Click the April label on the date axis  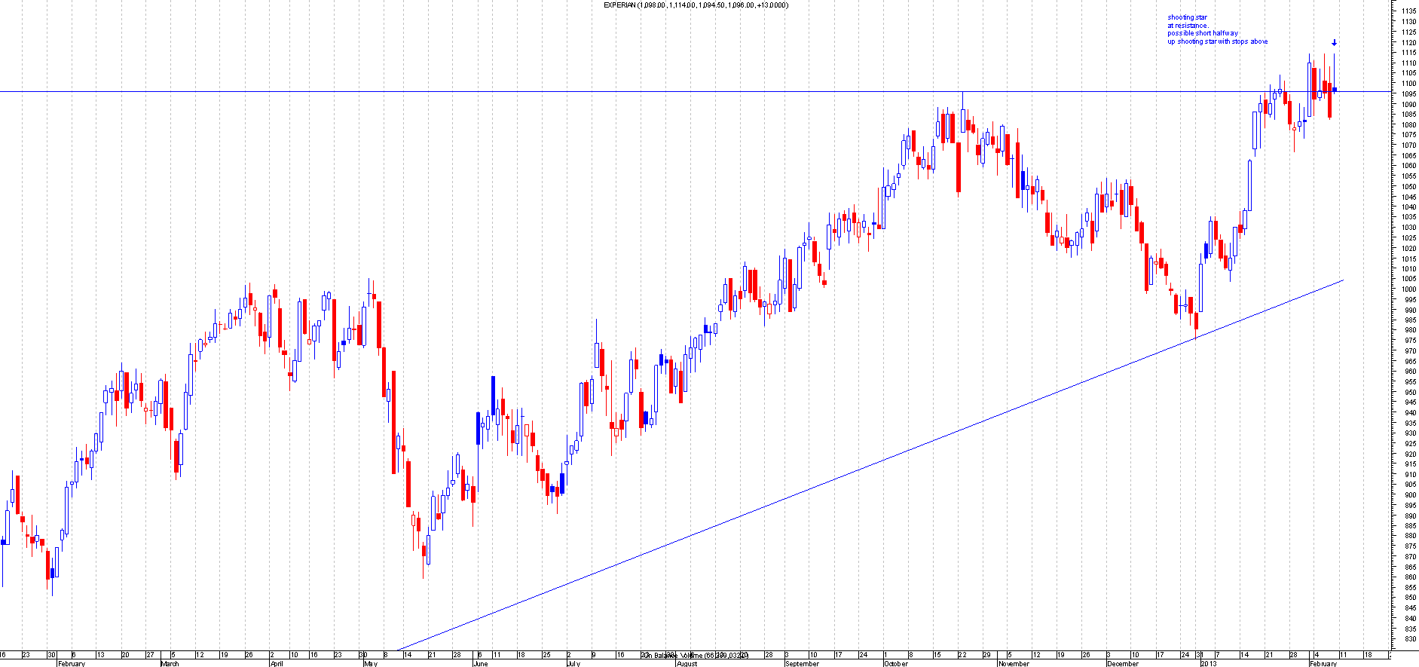click(277, 663)
